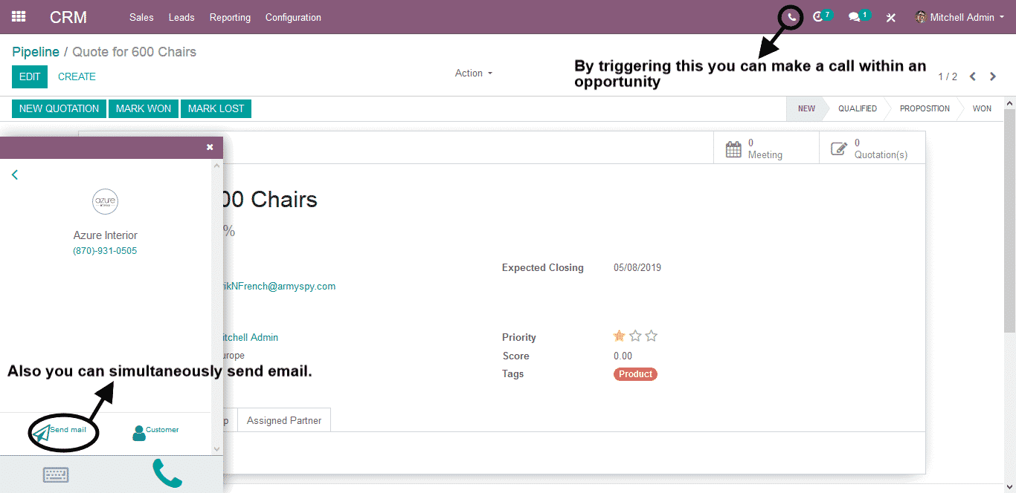The width and height of the screenshot is (1016, 493).
Task: Open the Configuration menu
Action: 293,17
